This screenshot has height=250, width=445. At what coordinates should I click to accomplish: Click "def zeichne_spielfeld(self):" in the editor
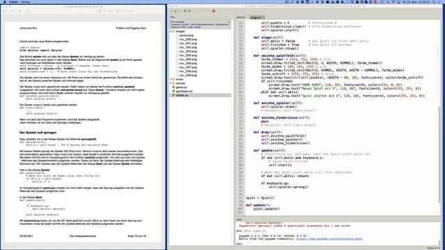point(280,56)
